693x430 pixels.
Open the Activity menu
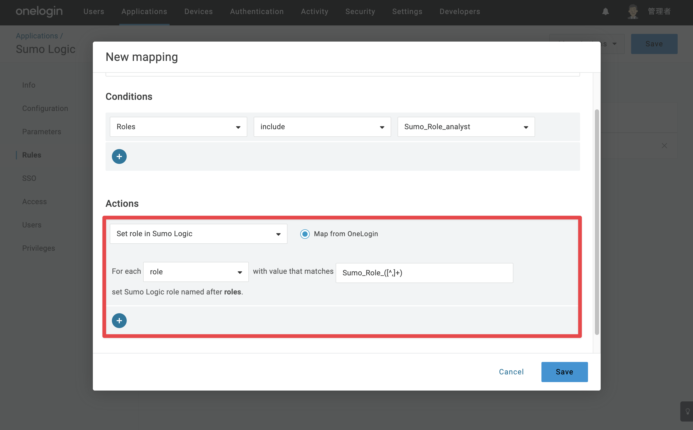[x=315, y=11]
